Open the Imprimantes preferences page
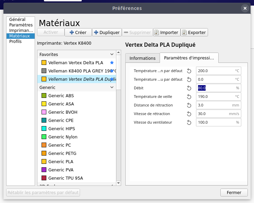 (x=21, y=31)
